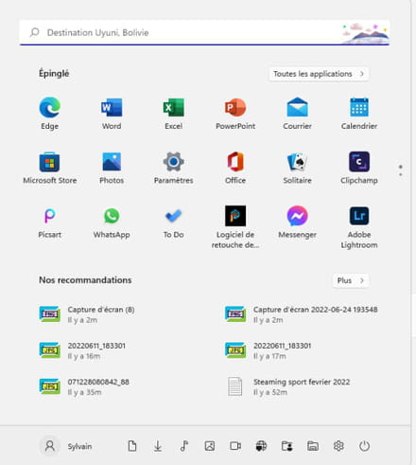Open the Network globe icon
This screenshot has width=416, height=465.
pos(261,446)
